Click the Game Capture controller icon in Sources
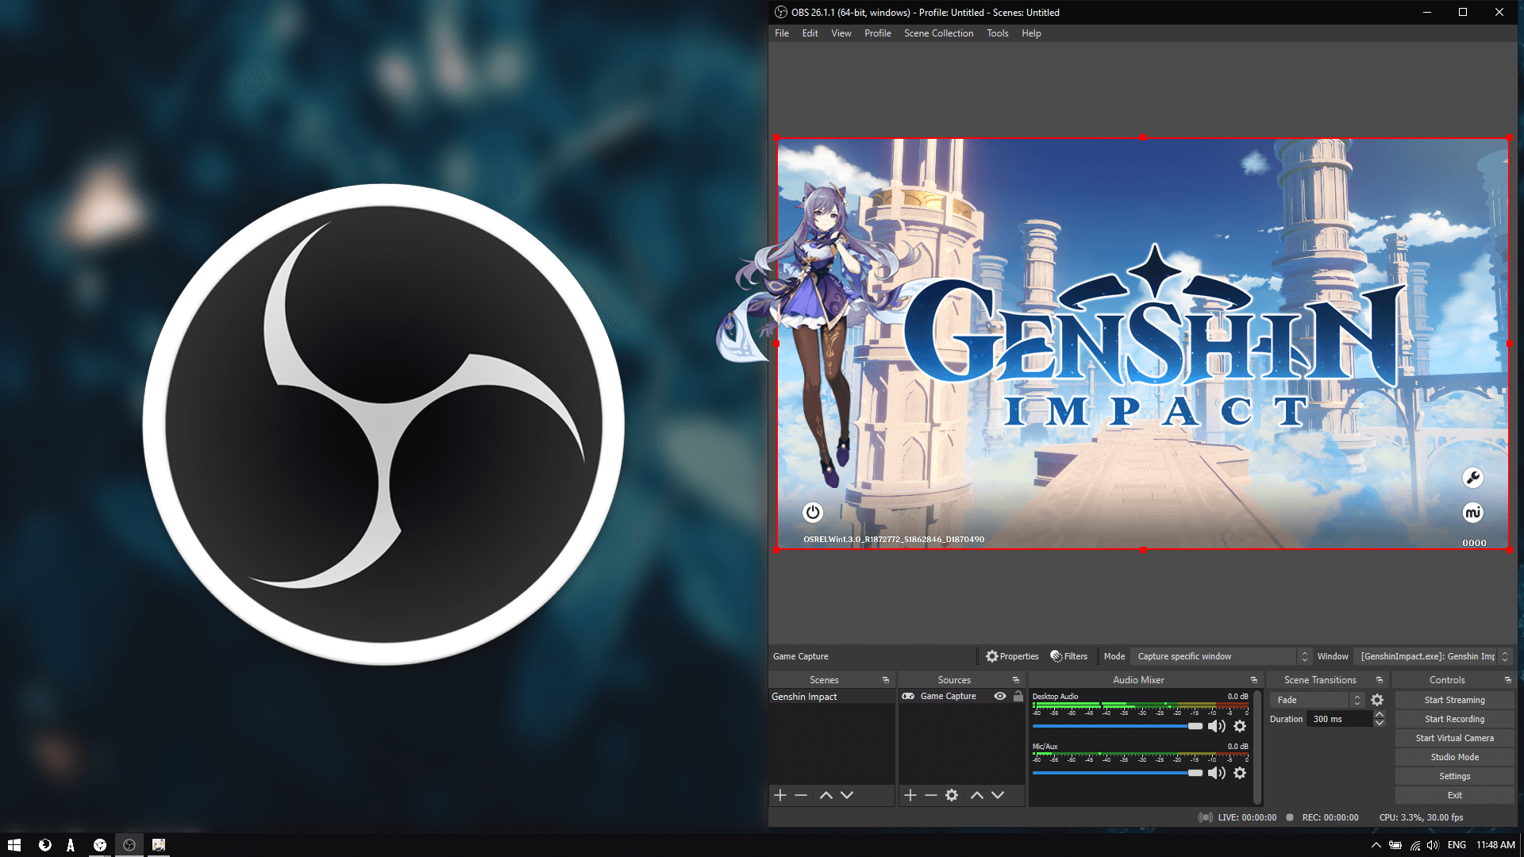 pyautogui.click(x=908, y=696)
